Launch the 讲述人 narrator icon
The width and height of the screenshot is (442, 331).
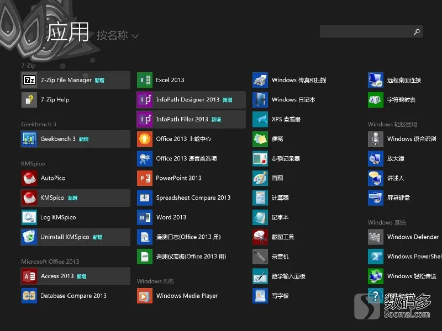click(376, 178)
